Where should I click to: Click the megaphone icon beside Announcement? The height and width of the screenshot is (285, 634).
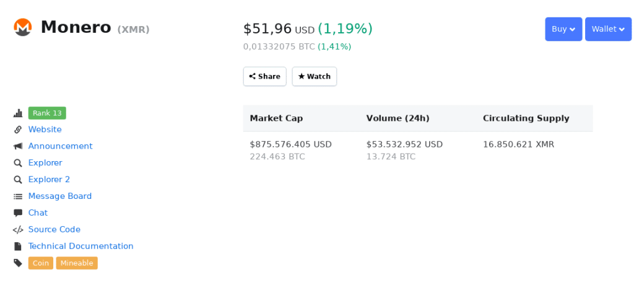click(x=18, y=147)
